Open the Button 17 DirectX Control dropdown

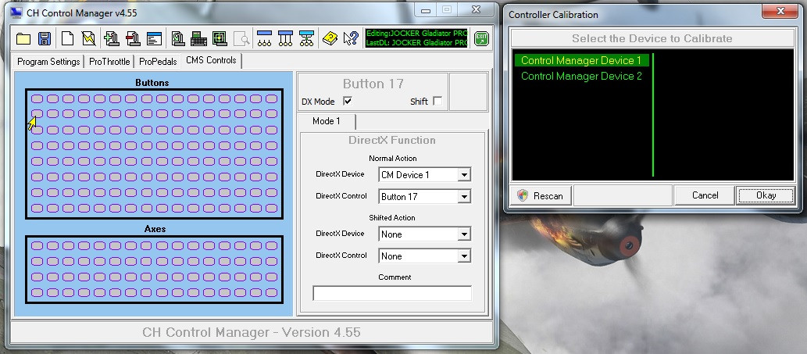coord(464,197)
